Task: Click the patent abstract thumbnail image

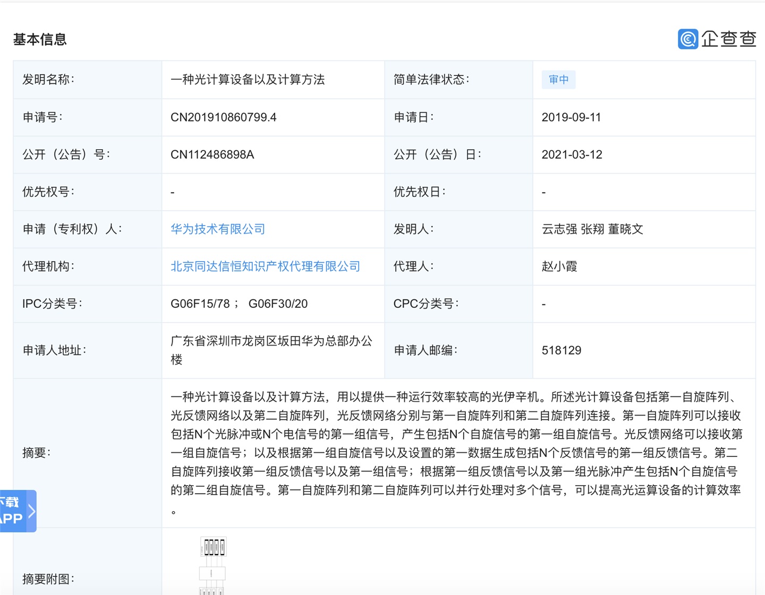Action: (x=212, y=565)
